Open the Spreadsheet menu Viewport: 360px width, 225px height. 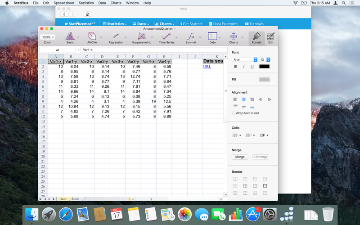(64, 3)
